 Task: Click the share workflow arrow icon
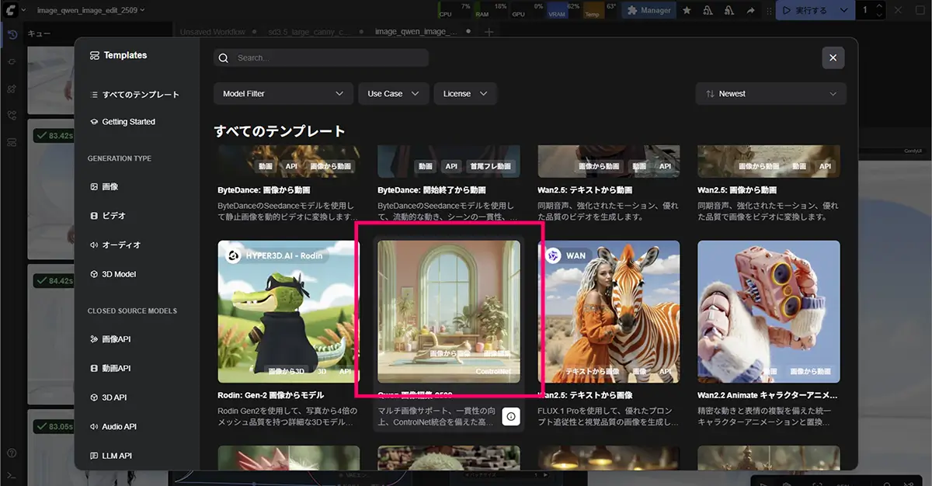750,10
